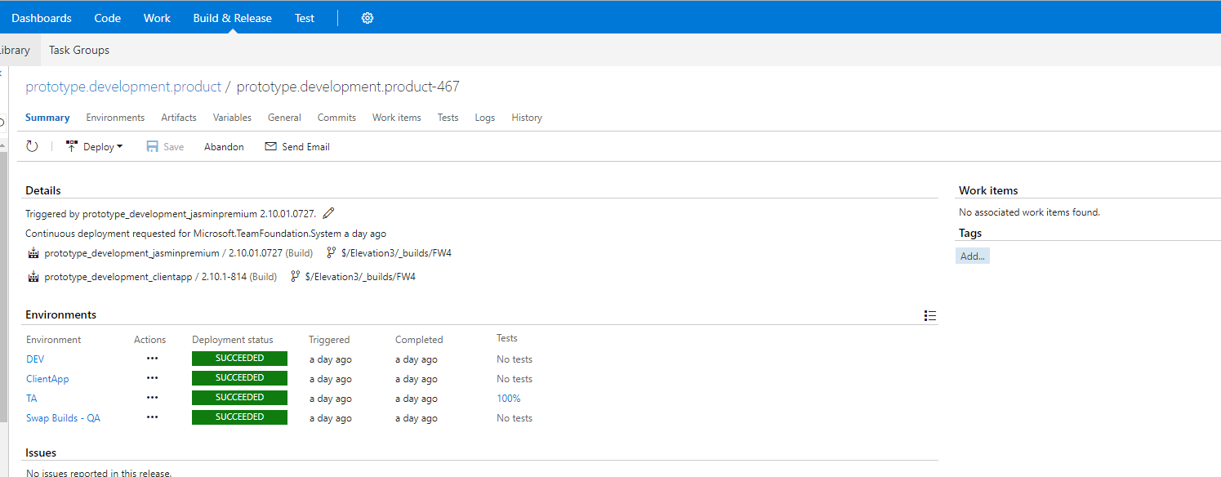Screen dimensions: 1221x477
Task: Open the prototype.development.product breadcrumb link
Action: (123, 87)
